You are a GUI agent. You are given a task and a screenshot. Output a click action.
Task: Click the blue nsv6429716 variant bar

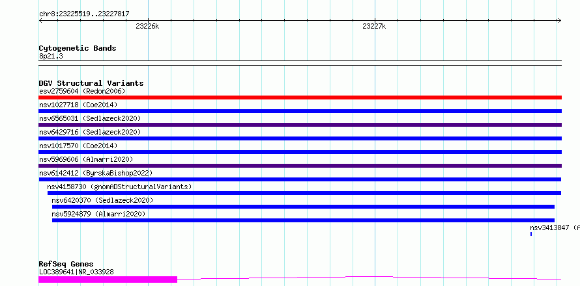[300, 138]
